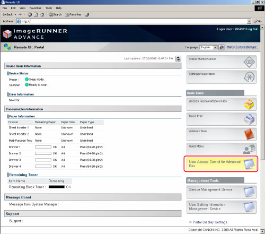The width and height of the screenshot is (265, 234).
Task: Open the File menu
Action: pyautogui.click(x=5, y=8)
